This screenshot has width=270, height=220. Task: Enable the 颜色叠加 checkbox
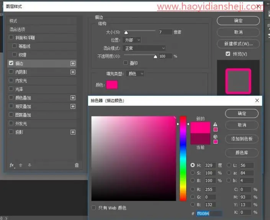coord(11,97)
